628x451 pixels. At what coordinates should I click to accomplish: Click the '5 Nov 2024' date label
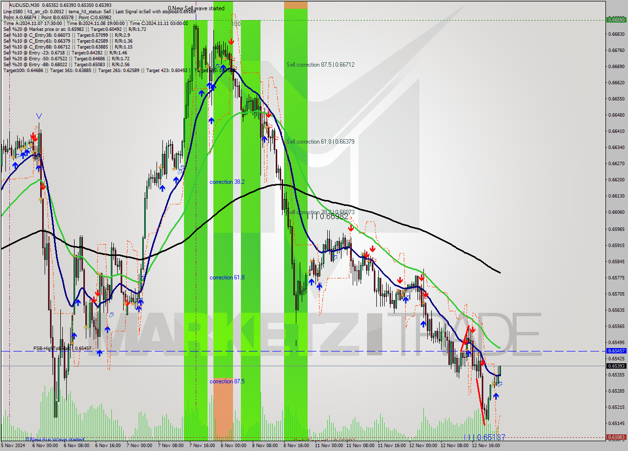tap(13, 446)
